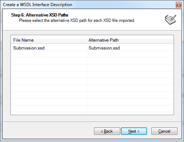
Task: Click gray footer area left of Back button
Action: [x=48, y=131]
